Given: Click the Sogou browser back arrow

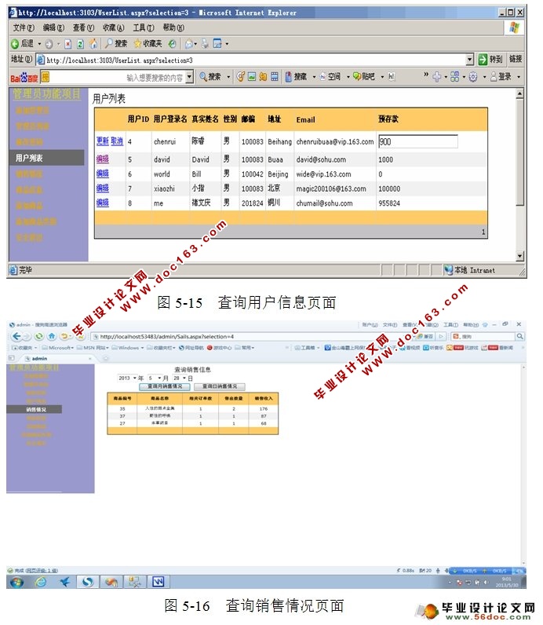Looking at the screenshot, I should pos(16,336).
